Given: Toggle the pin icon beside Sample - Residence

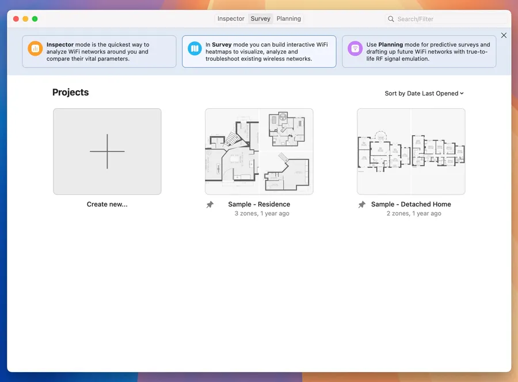Looking at the screenshot, I should coord(210,205).
